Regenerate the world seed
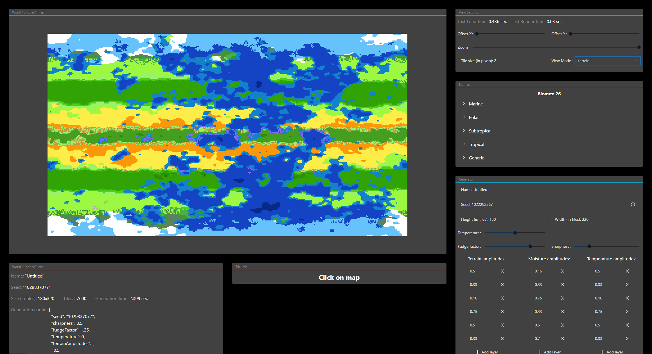Viewport: 652px width, 354px height. pyautogui.click(x=633, y=204)
